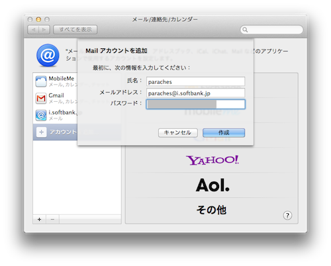The height and width of the screenshot is (266, 331).
Task: Select the i.softbank.jp mail account icon
Action: [41, 115]
